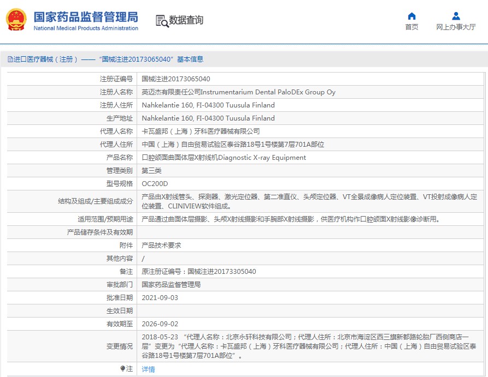Open the 网上办事大厅 user icon
488x377 pixels.
(x=456, y=16)
